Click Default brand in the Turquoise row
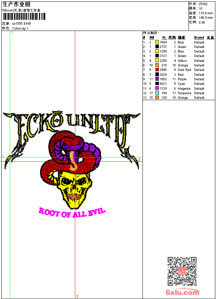216x299 pixels. click(199, 93)
